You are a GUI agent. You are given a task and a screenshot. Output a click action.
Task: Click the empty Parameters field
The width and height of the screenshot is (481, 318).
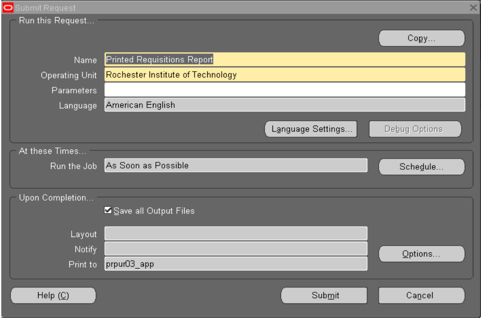284,90
